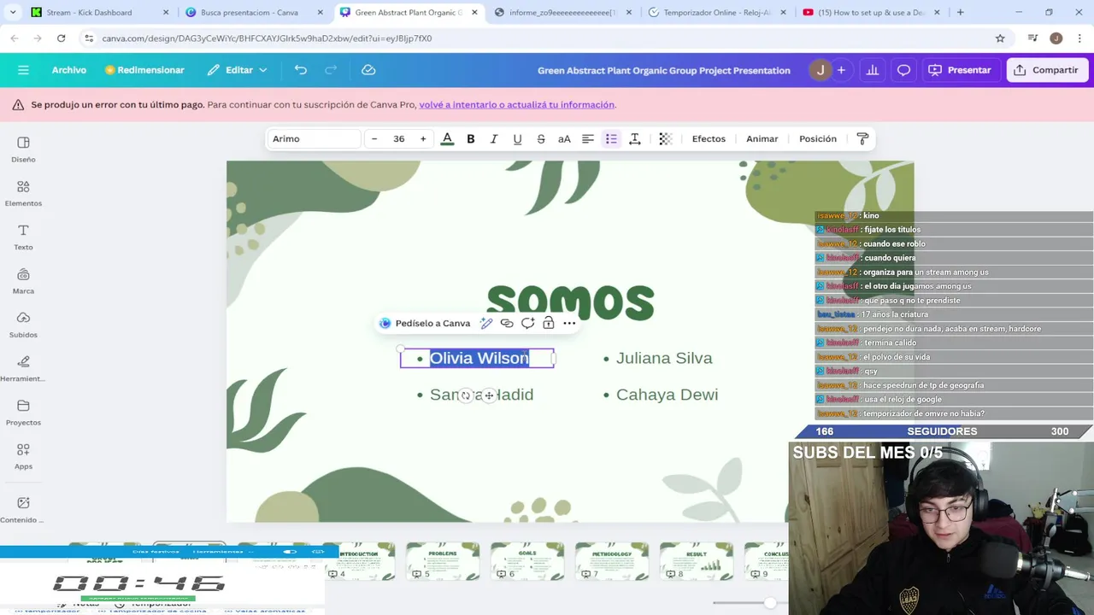Click Pedíselo a Canva assistant button
Image resolution: width=1094 pixels, height=615 pixels.
click(425, 323)
